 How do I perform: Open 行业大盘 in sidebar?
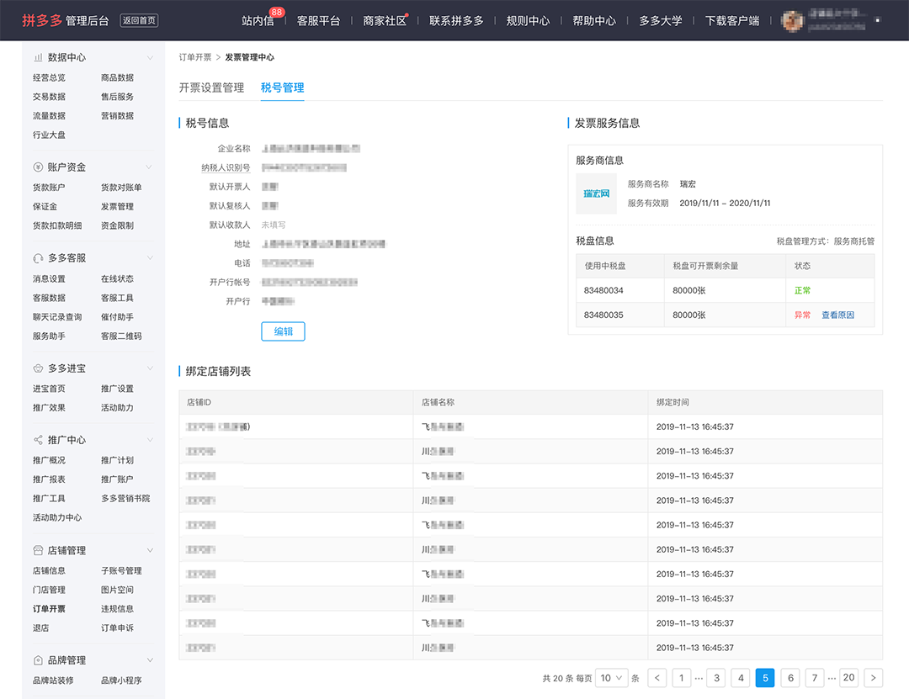point(49,135)
